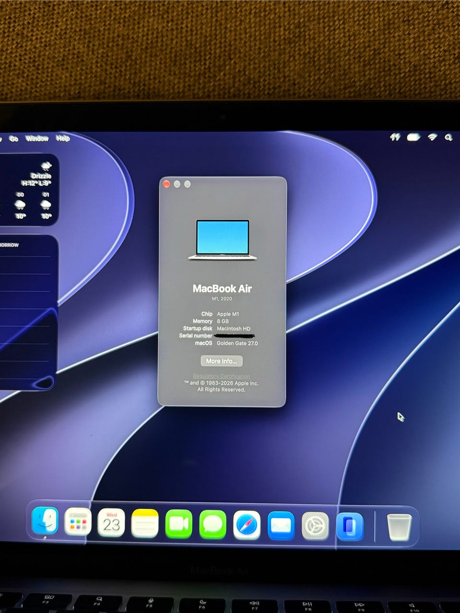The image size is (460, 613).
Task: Open System Settings gear icon
Action: tap(315, 526)
